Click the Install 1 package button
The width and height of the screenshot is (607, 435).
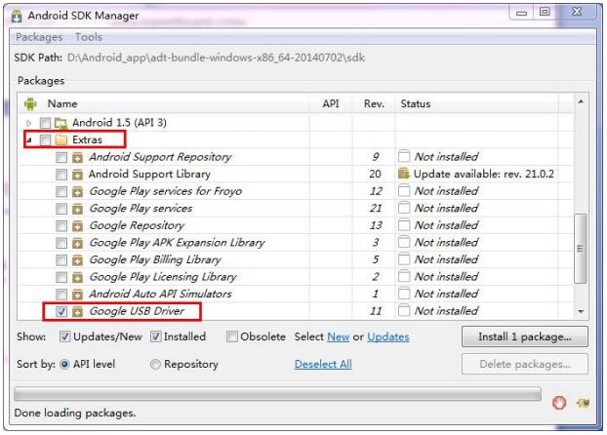pyautogui.click(x=525, y=336)
